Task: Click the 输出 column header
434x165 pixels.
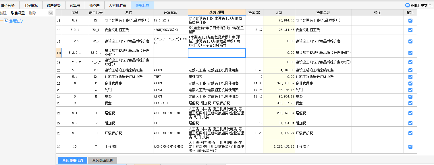Action: click(410, 13)
